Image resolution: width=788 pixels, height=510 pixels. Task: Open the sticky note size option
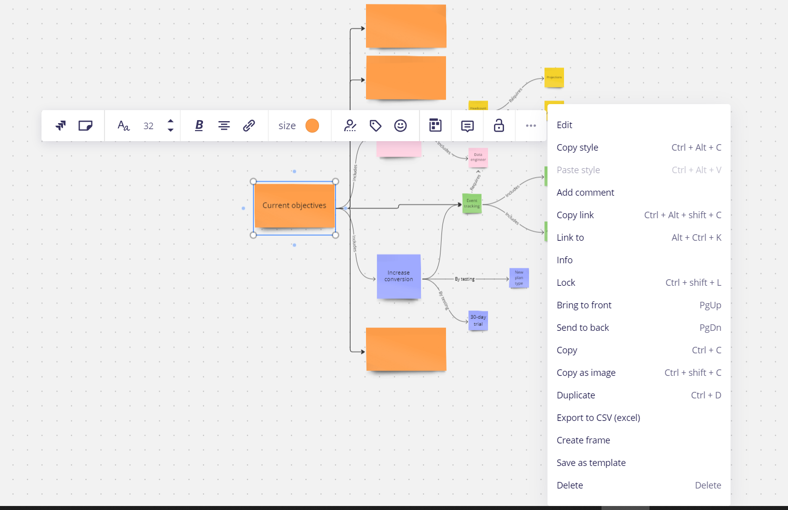click(287, 126)
